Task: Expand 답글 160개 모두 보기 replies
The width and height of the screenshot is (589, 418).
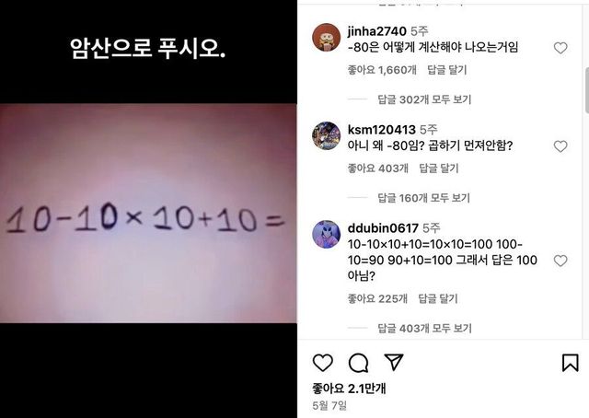Action: pos(423,198)
